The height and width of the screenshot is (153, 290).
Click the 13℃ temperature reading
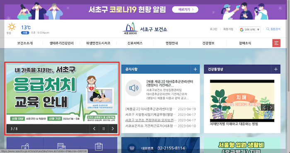point(26,27)
